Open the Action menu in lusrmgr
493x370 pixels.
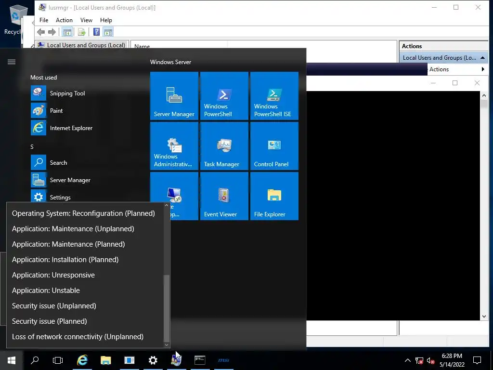pos(64,20)
